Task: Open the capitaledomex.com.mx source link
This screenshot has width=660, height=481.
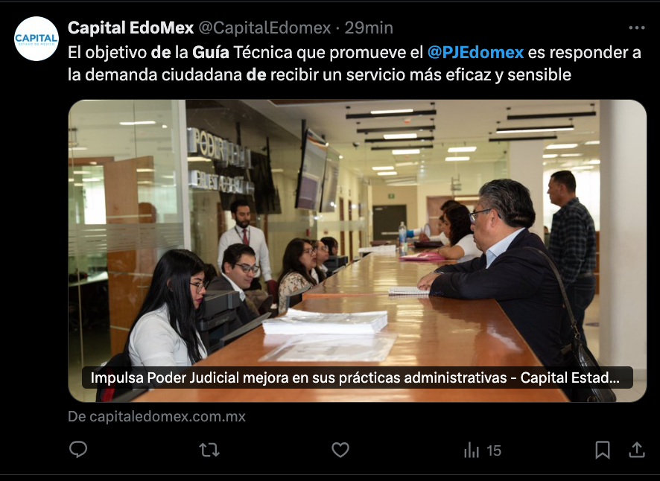Action: pos(156,417)
